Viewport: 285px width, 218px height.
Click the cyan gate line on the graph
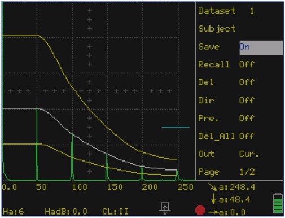pyautogui.click(x=176, y=127)
